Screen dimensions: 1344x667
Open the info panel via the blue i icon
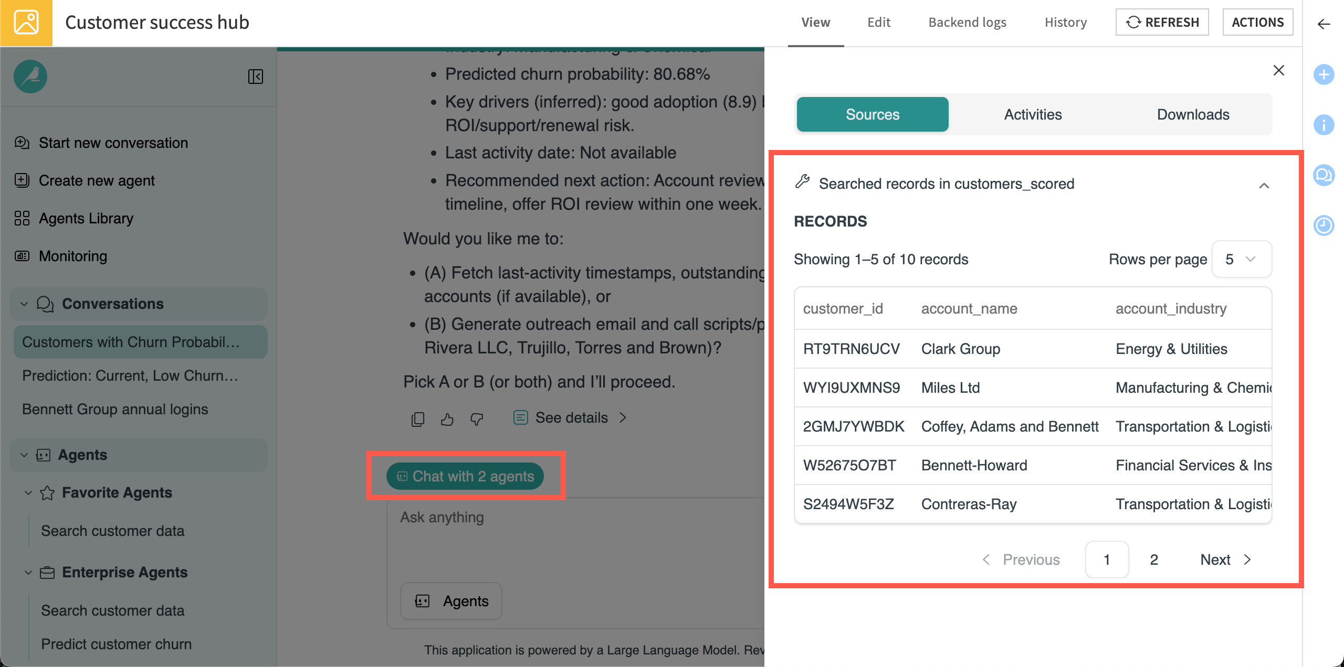1324,125
